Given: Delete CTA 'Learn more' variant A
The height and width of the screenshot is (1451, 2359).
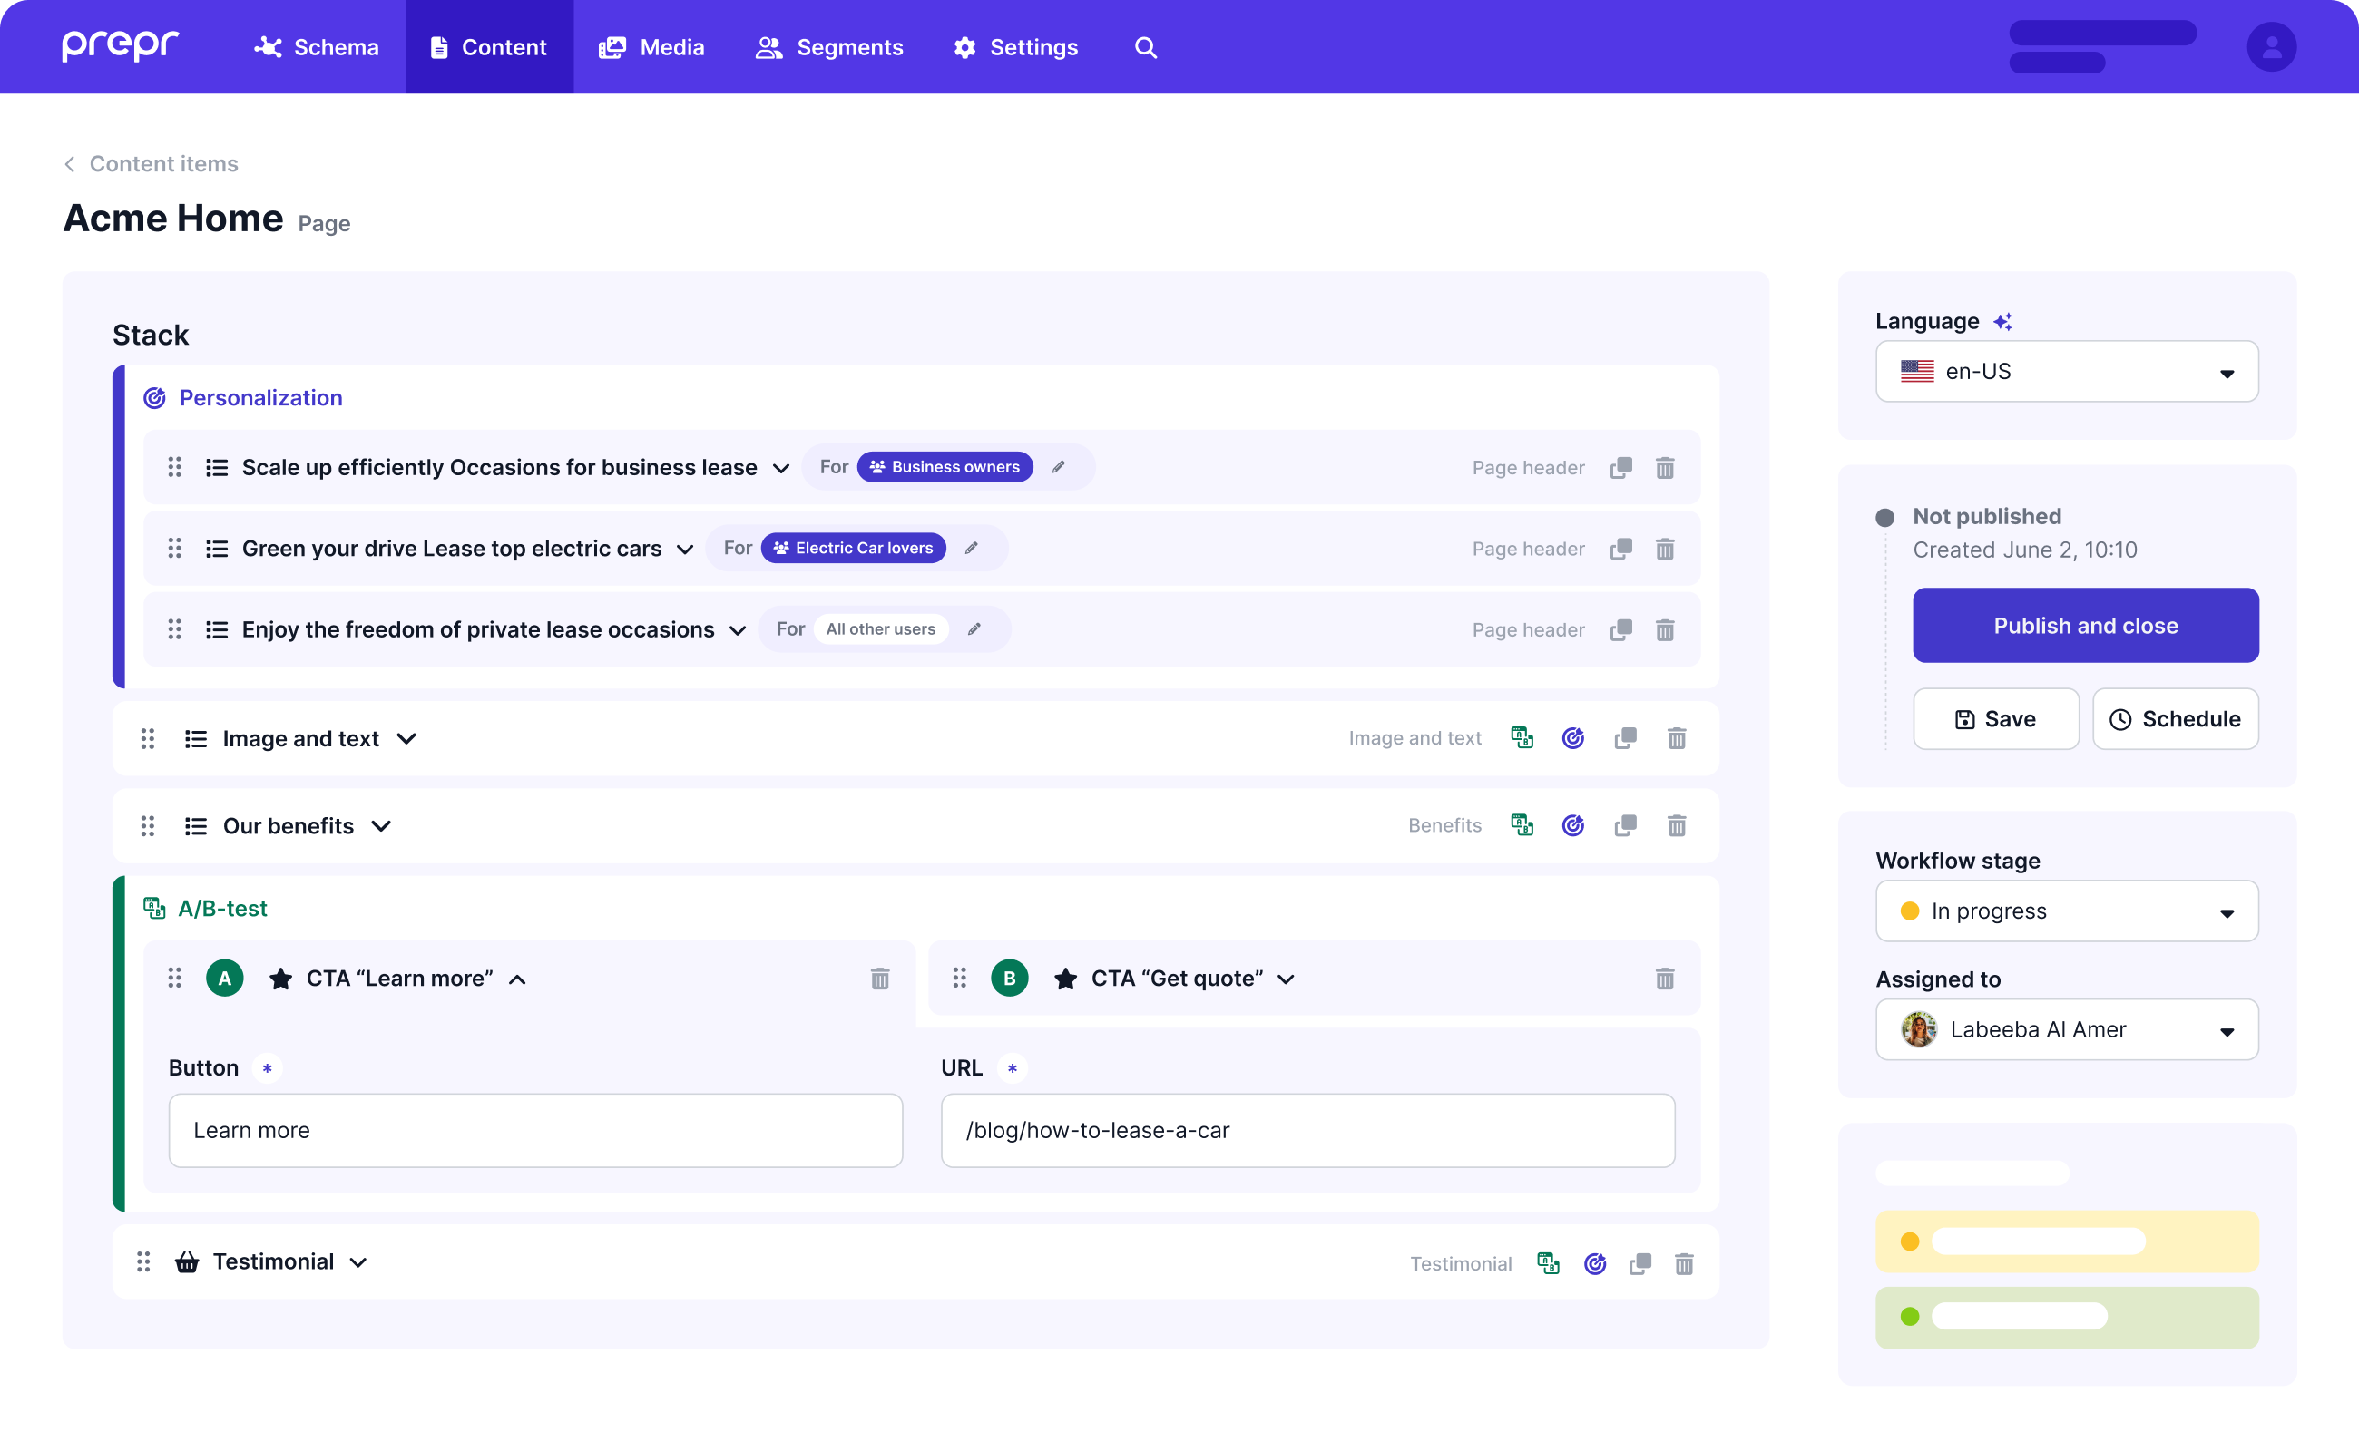Looking at the screenshot, I should coord(879,978).
